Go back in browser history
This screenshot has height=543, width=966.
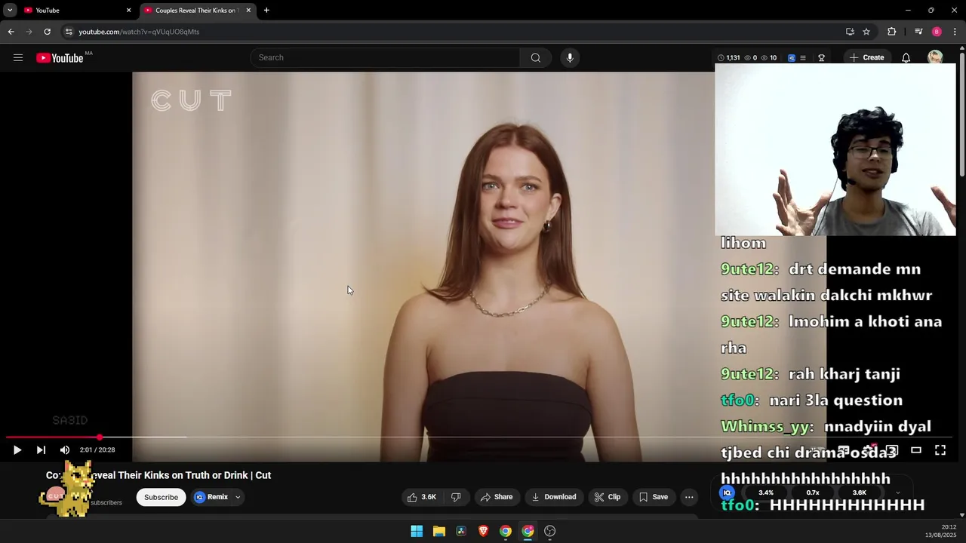(11, 32)
